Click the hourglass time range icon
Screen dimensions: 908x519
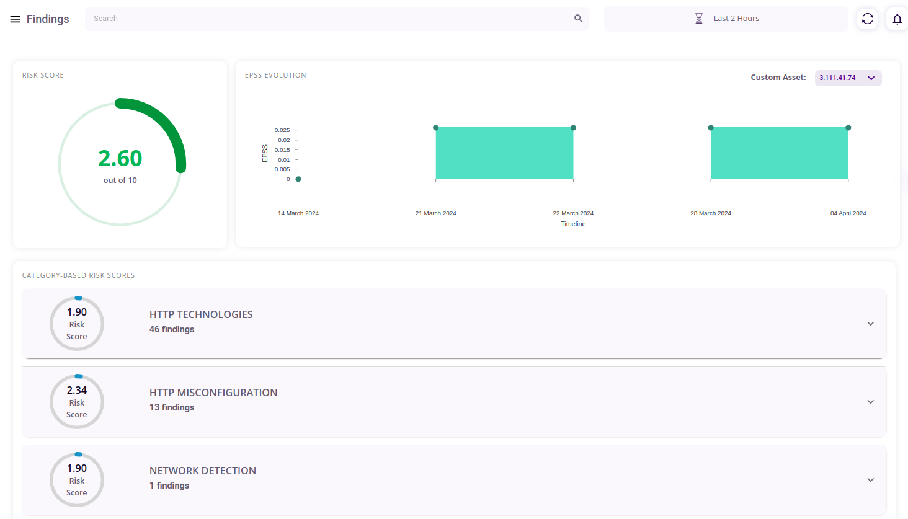[699, 19]
